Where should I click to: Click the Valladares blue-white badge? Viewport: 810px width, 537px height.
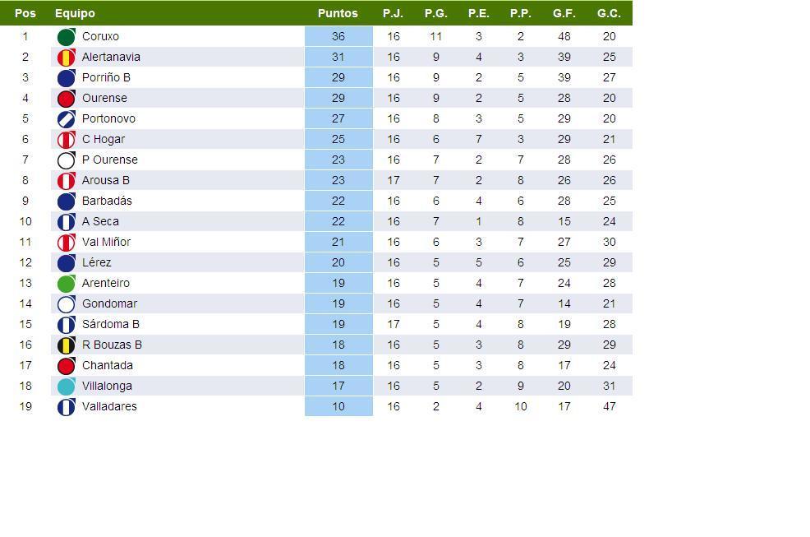66,407
